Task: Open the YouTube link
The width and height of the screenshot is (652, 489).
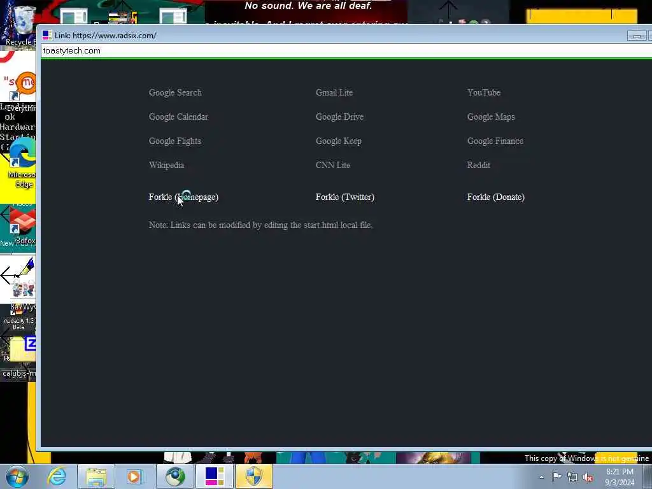Action: tap(484, 93)
